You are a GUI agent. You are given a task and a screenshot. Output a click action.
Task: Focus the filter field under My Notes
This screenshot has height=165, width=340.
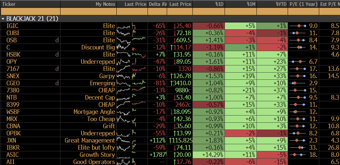point(88,11)
